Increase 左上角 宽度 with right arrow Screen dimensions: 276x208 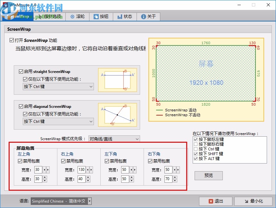tap(48, 170)
